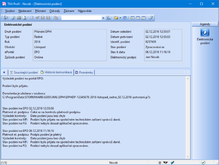Screen dimensions: 219x165
Task: Click 'Stav podání na EPO 02.12.2016 12:55:06' line
Action: [28, 108]
